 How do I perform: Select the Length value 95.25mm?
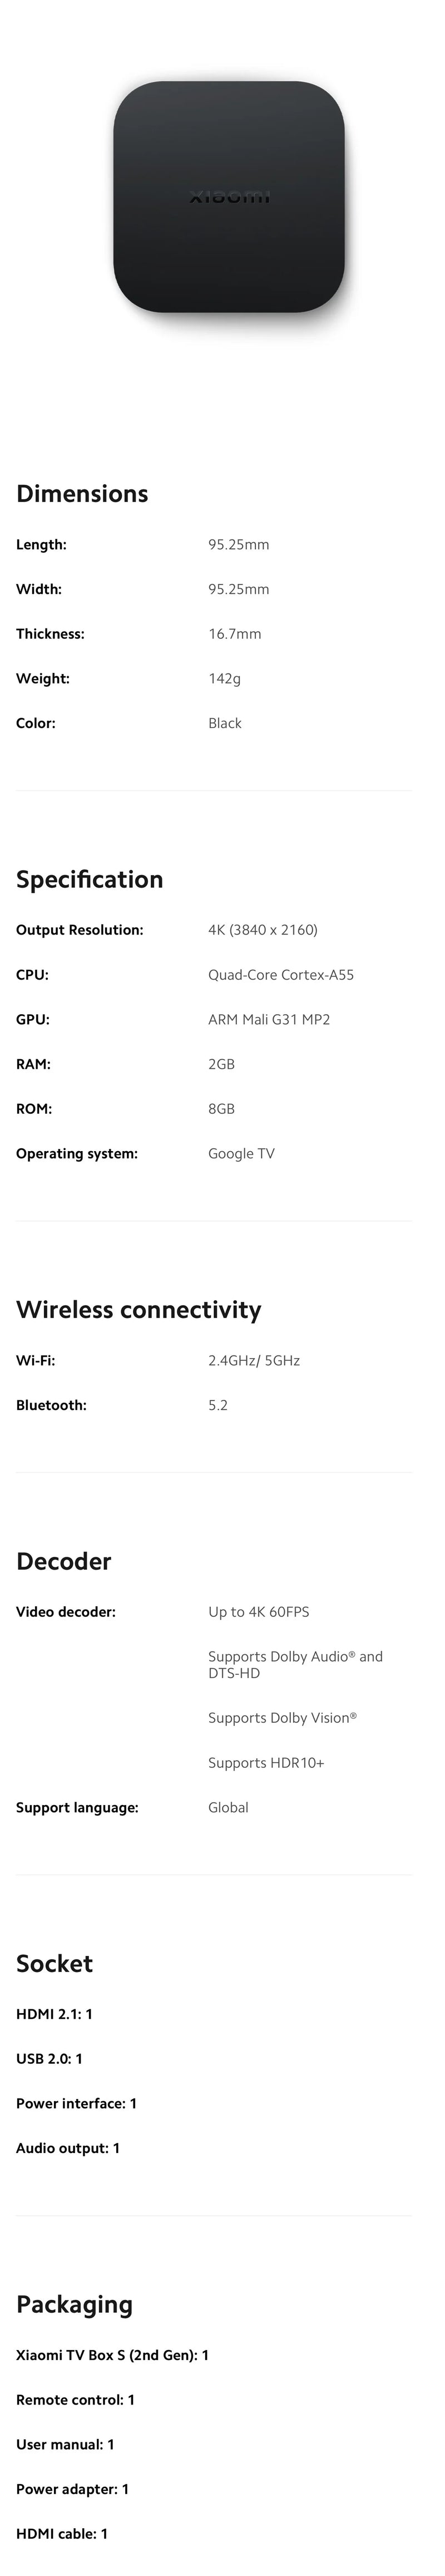coord(238,545)
